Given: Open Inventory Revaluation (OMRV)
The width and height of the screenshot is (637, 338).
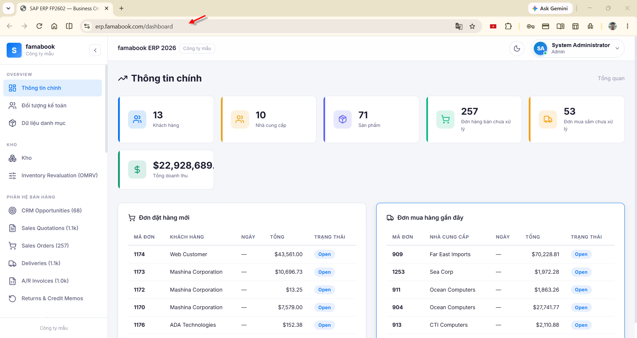Looking at the screenshot, I should tap(52, 175).
